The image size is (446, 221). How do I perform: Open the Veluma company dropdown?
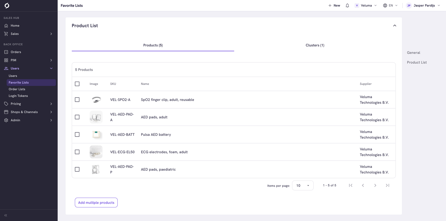(366, 5)
